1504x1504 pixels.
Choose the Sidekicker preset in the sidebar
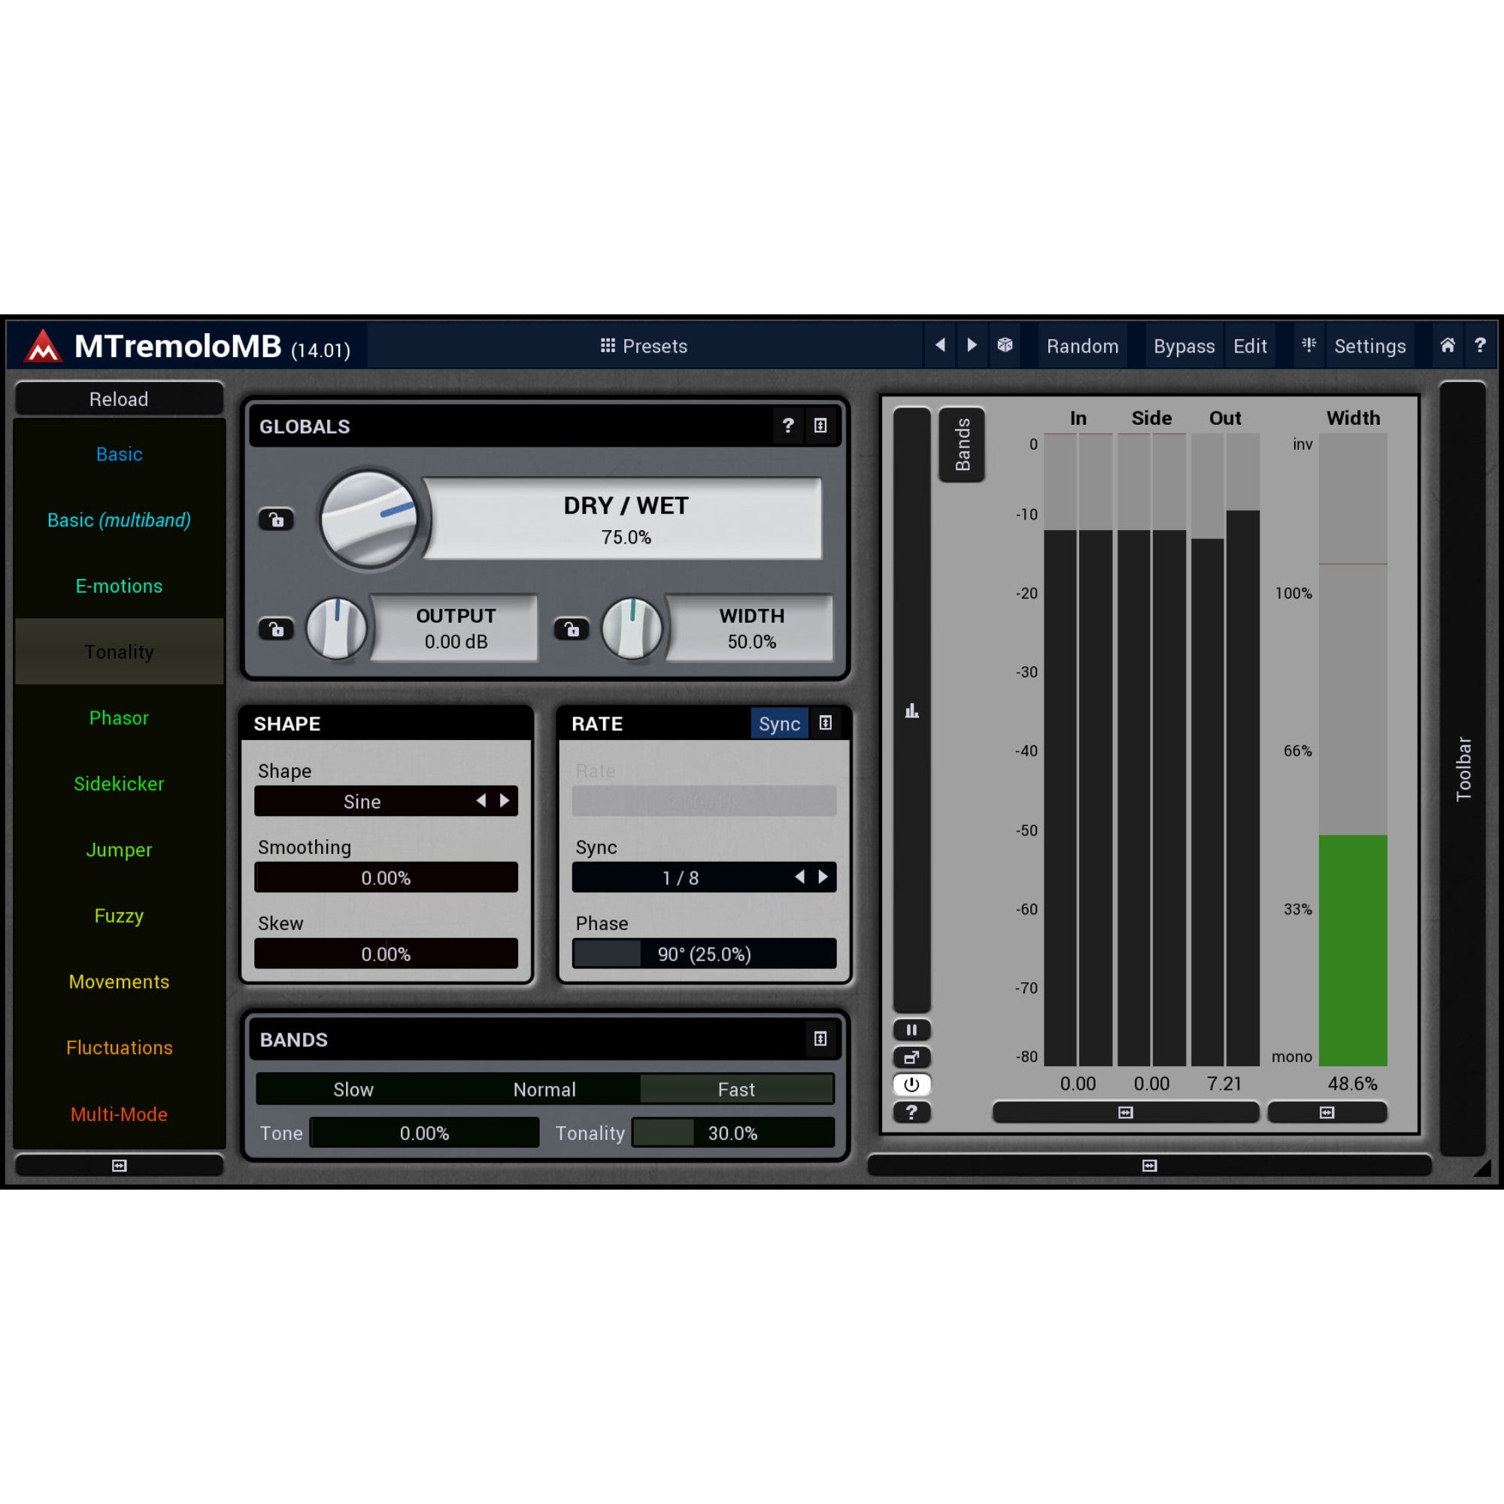(x=119, y=784)
